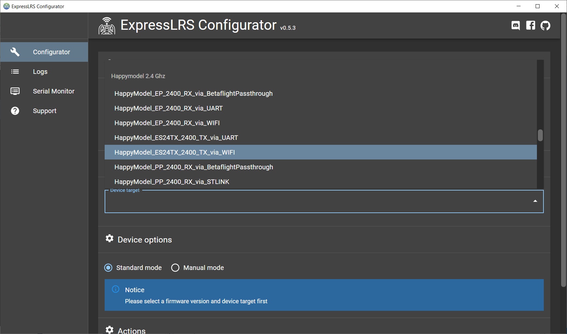Select Manual mode radio button
Image resolution: width=567 pixels, height=334 pixels.
point(175,268)
